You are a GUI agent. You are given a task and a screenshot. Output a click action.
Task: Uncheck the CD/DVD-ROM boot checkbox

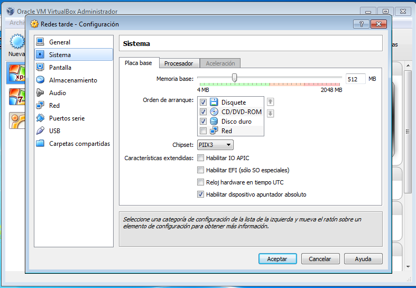pyautogui.click(x=203, y=112)
